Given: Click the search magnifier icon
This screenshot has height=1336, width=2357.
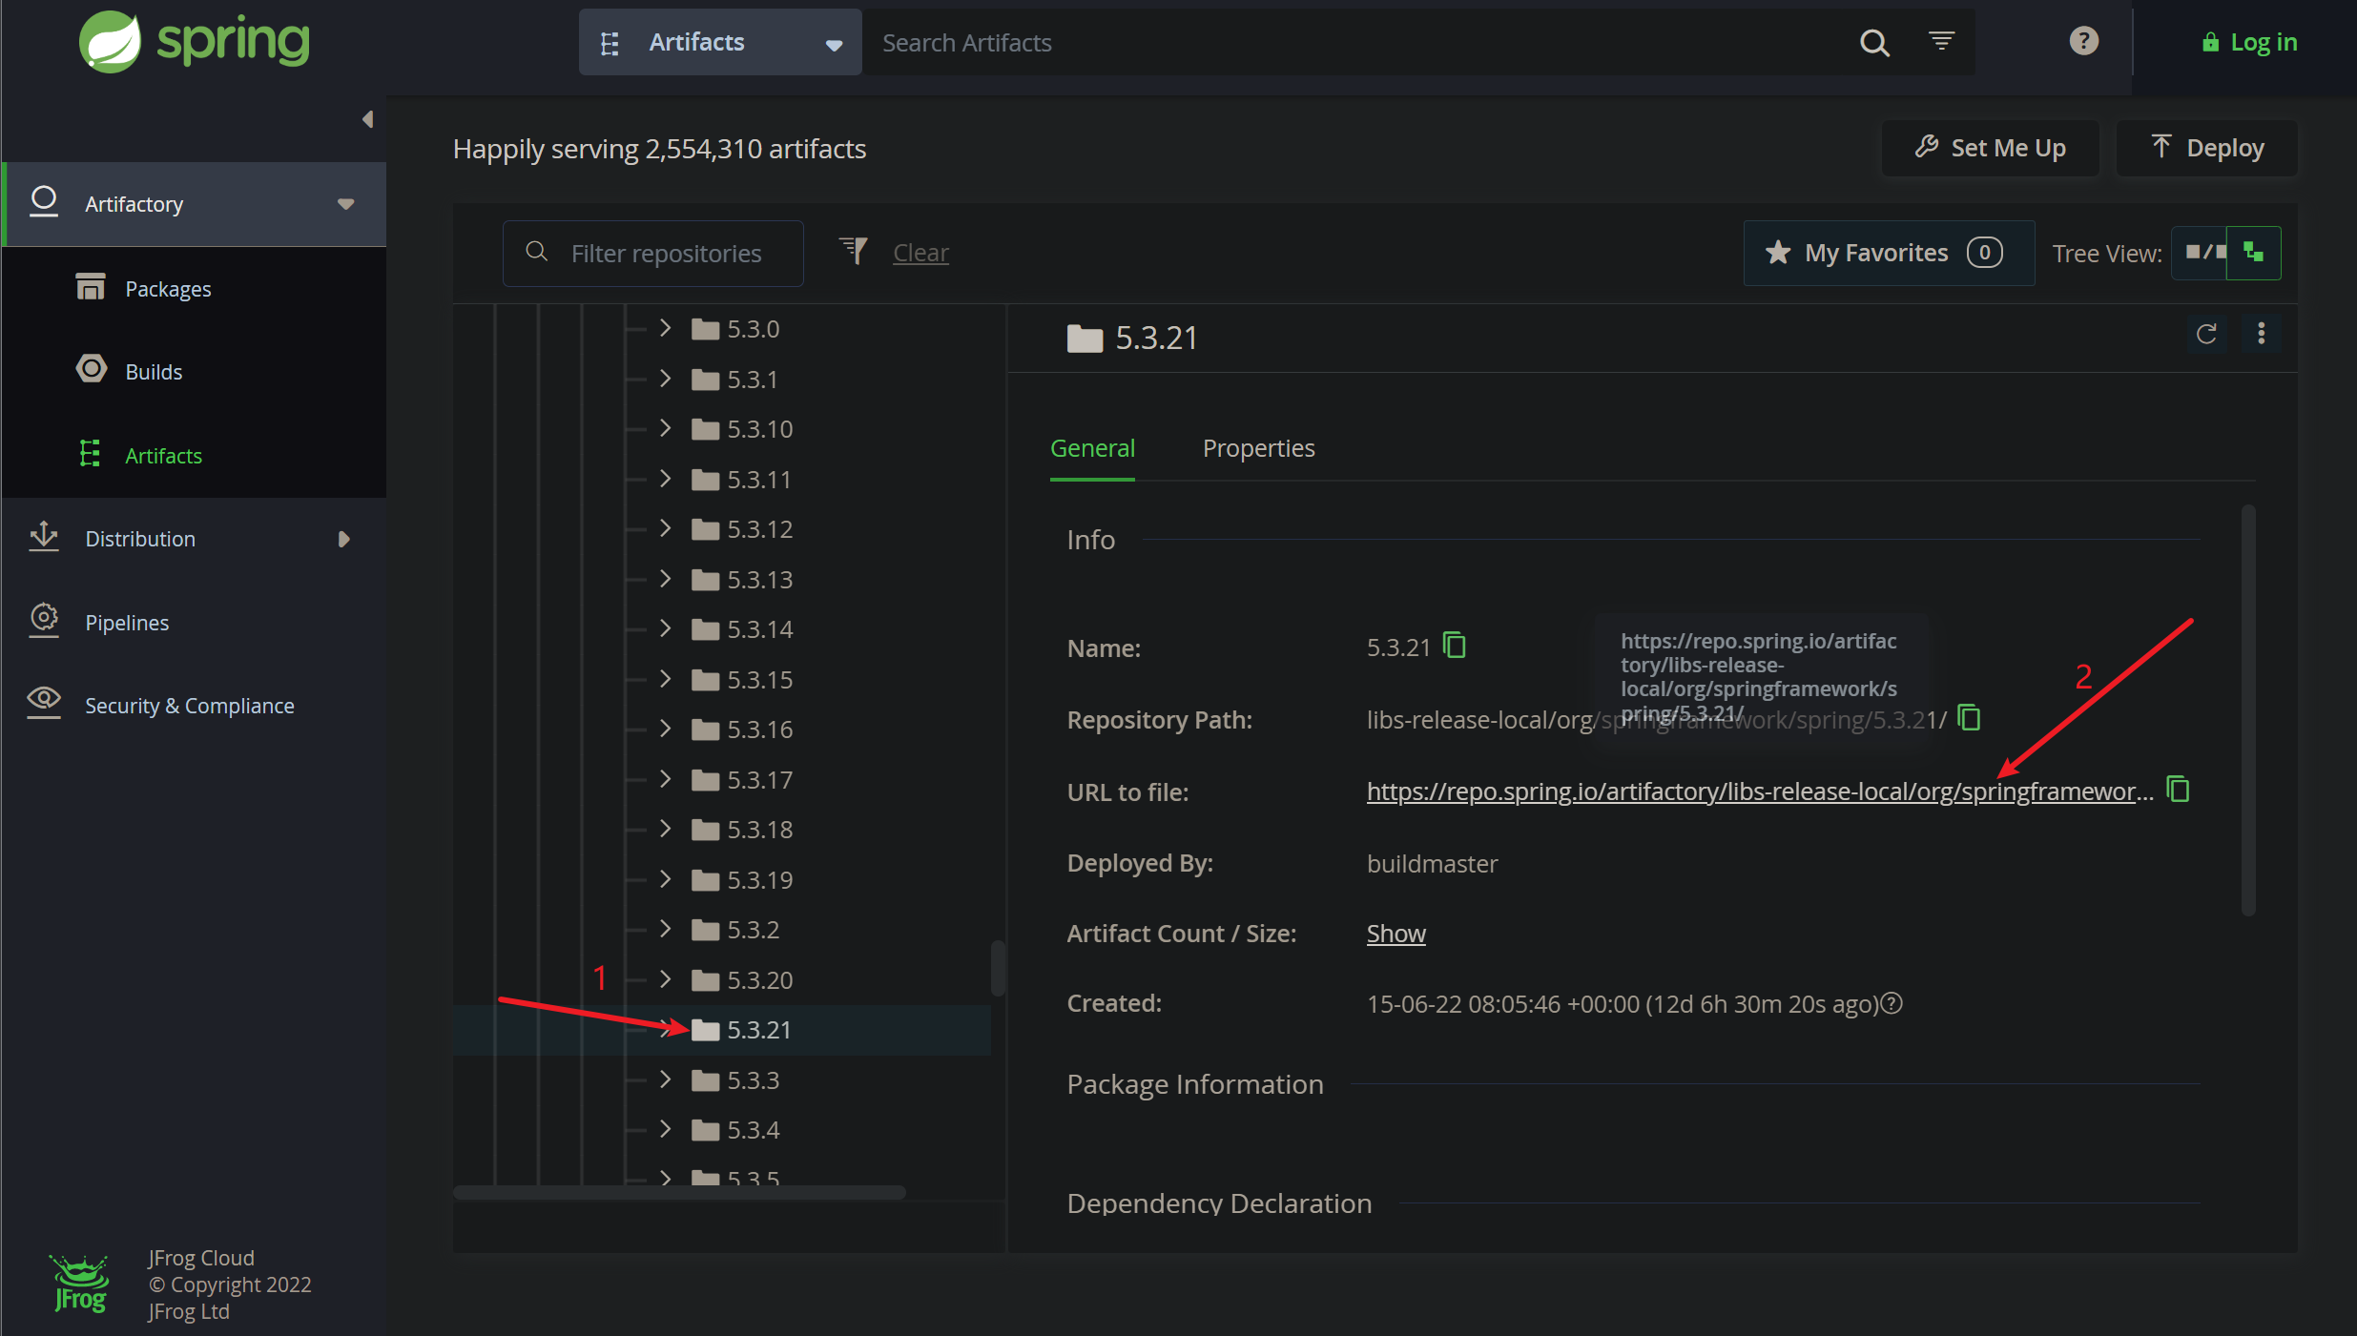Looking at the screenshot, I should [x=1874, y=43].
